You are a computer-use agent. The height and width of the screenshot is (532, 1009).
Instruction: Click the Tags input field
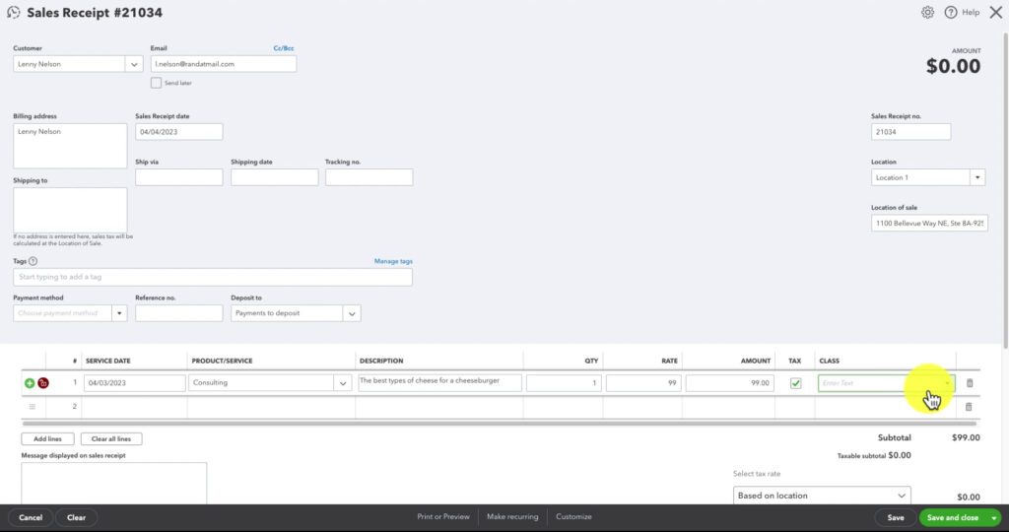tap(213, 277)
